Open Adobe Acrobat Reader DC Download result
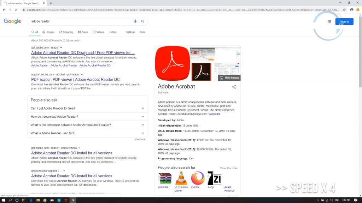The image size is (362, 203). tap(83, 53)
